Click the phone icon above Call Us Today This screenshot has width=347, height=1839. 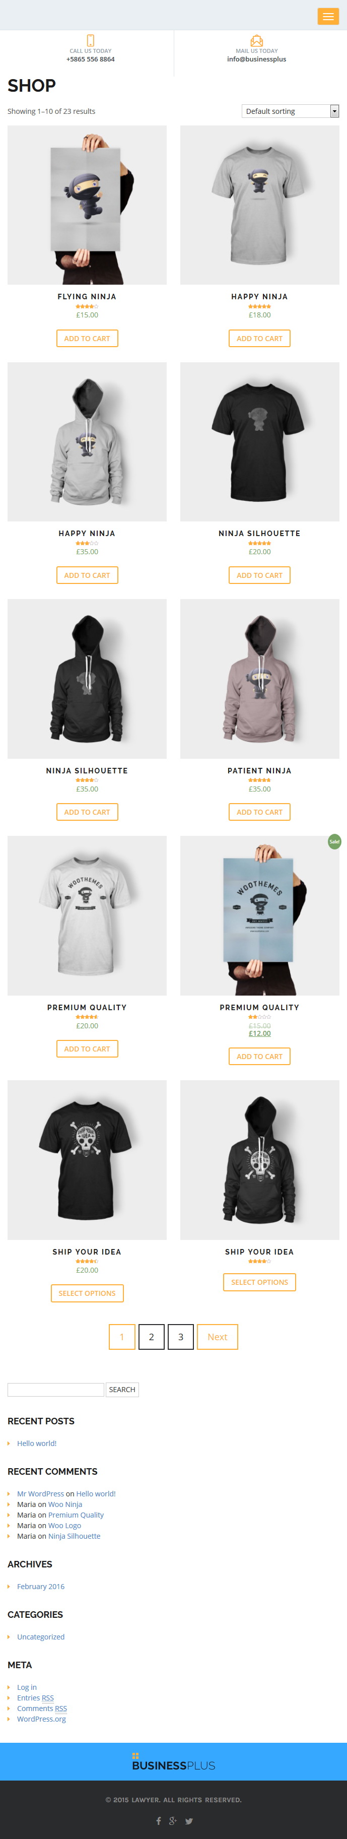click(x=91, y=41)
